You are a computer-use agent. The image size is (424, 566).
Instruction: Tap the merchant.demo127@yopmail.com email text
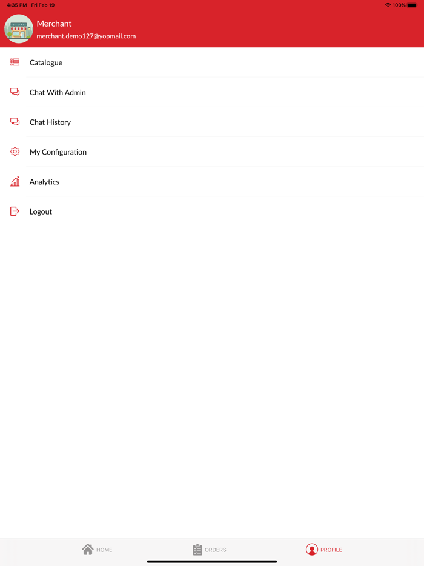(x=86, y=36)
